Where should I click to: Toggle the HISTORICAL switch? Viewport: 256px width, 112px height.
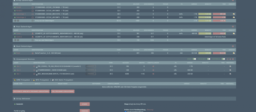pos(223,59)
